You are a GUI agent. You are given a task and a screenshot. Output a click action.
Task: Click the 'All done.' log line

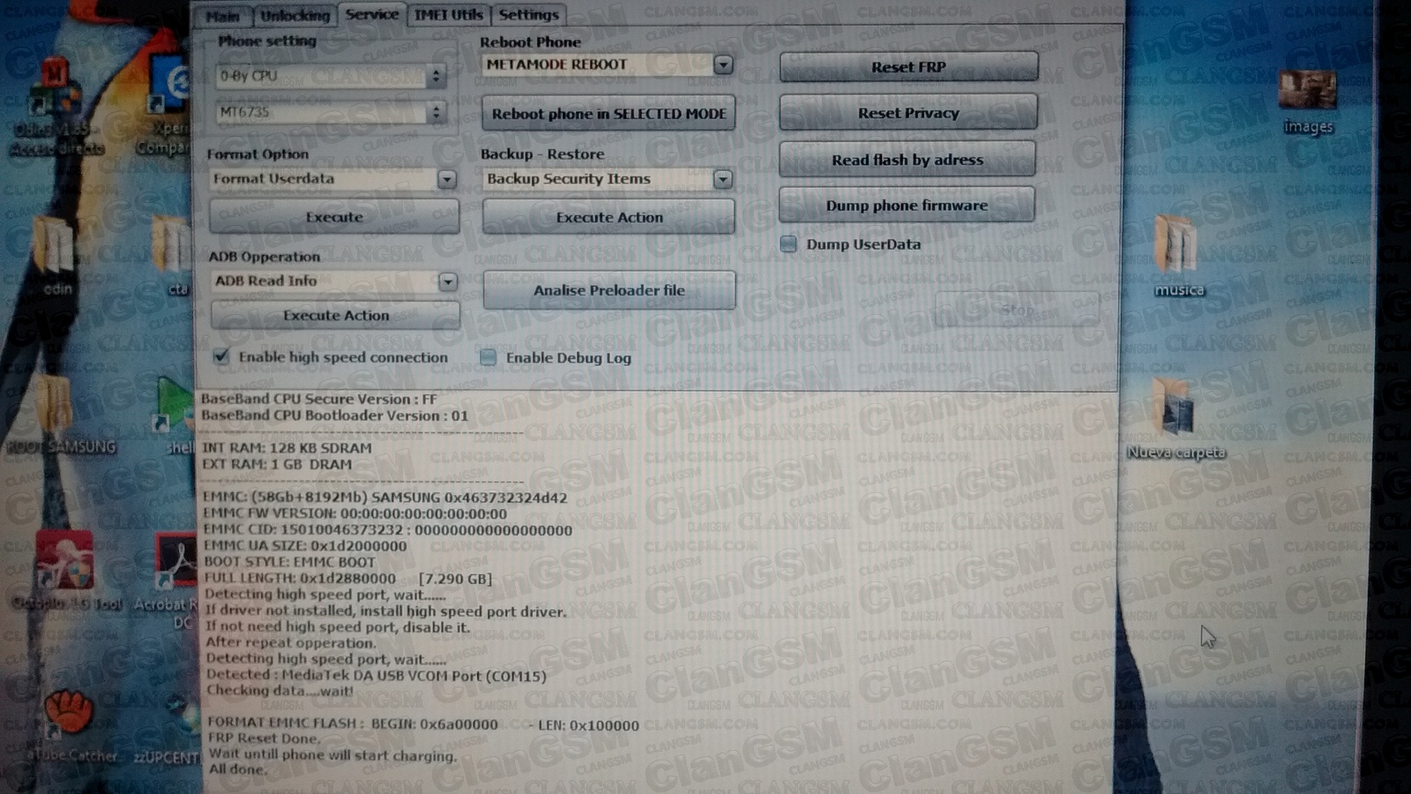(237, 769)
